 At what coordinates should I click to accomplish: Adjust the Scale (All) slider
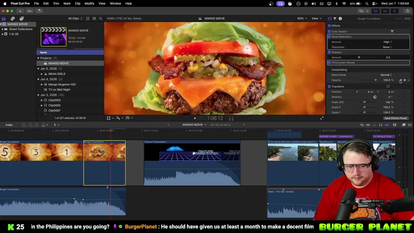[x=365, y=102]
